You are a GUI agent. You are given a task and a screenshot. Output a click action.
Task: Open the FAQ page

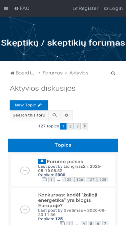22,8
